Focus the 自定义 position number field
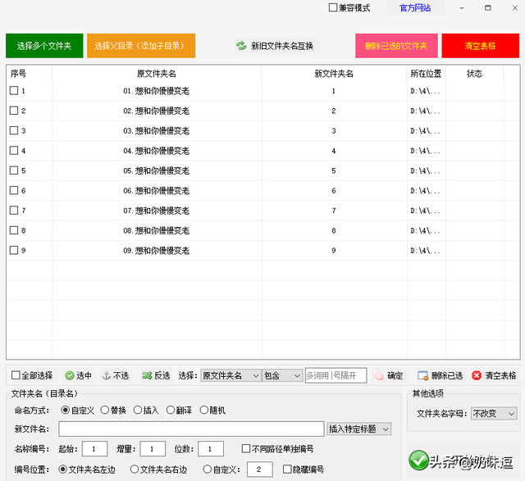Viewport: 525px width, 481px height. pyautogui.click(x=260, y=470)
